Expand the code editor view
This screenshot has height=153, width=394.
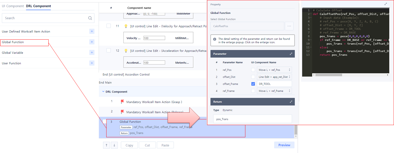tap(386, 4)
